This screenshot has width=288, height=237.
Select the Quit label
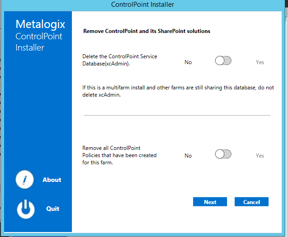coord(53,209)
